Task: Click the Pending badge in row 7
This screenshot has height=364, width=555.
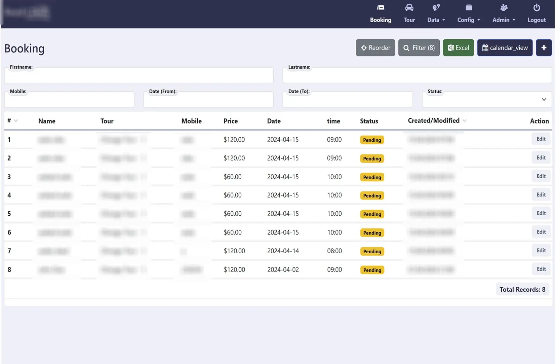Action: point(372,251)
